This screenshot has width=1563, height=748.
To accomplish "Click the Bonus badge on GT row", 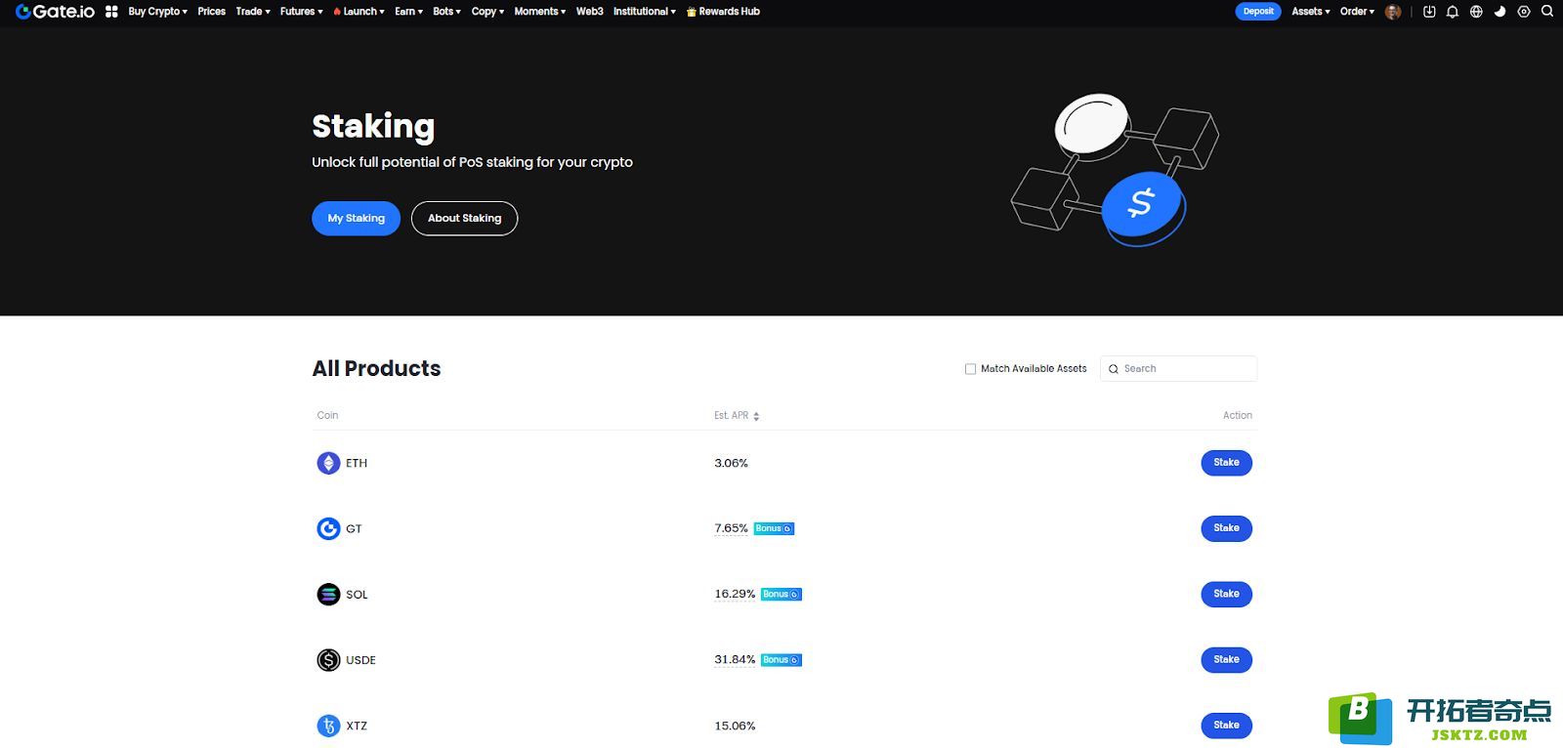I will [x=774, y=528].
